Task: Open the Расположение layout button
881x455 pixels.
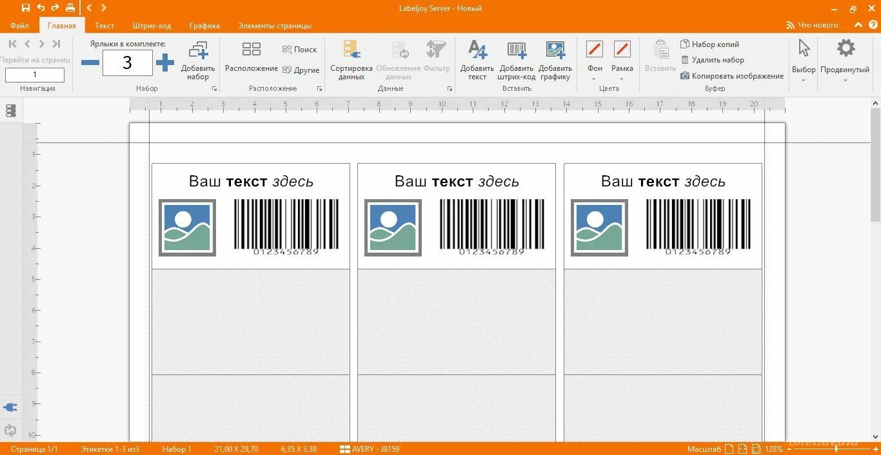Action: click(252, 57)
